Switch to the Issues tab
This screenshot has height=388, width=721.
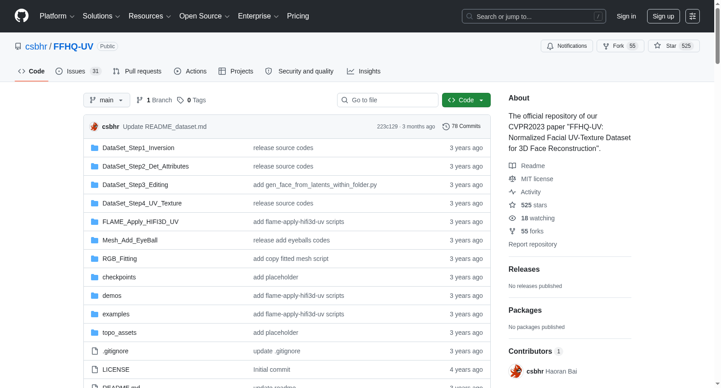click(78, 71)
